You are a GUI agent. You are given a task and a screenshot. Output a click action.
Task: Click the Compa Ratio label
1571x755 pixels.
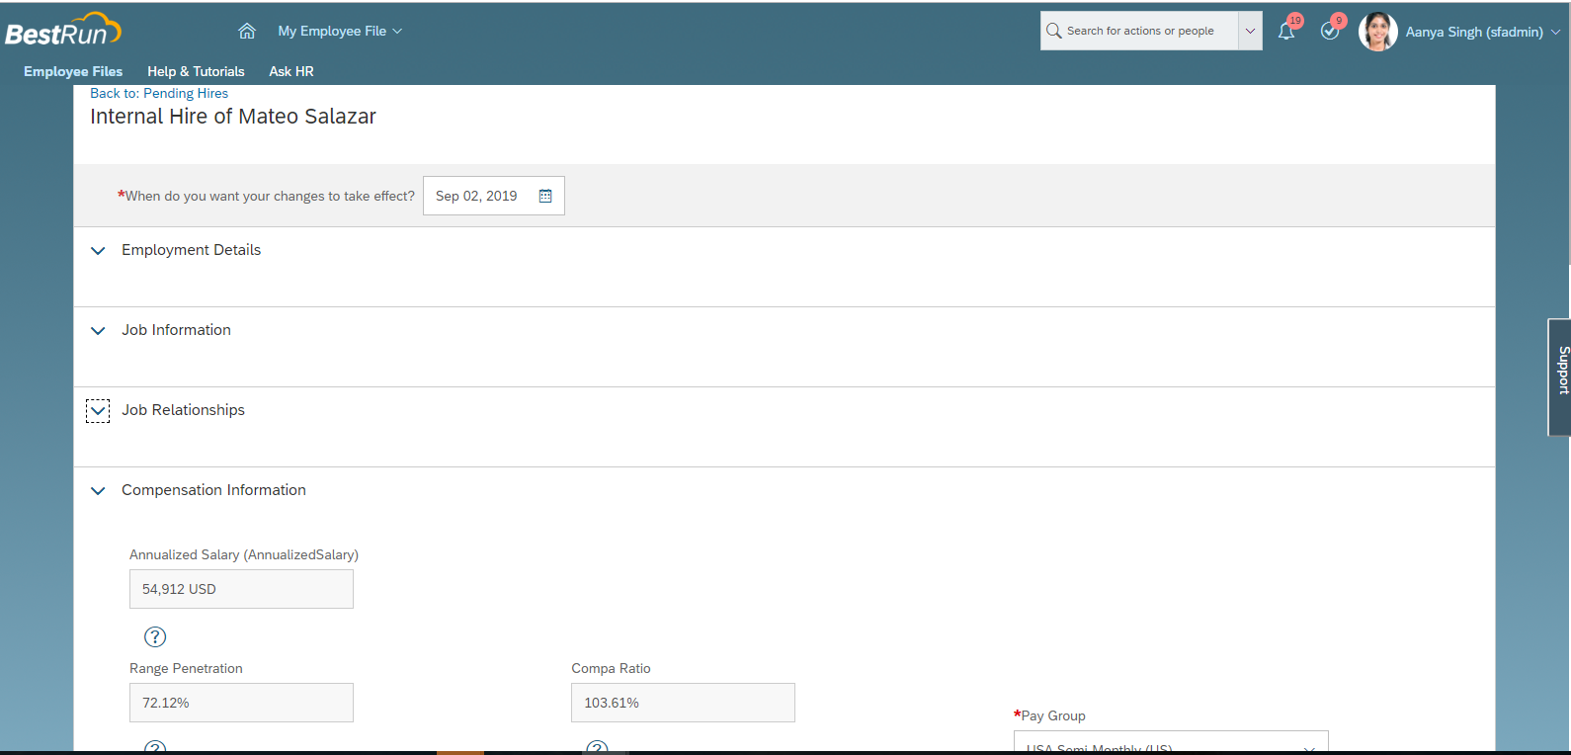(611, 668)
